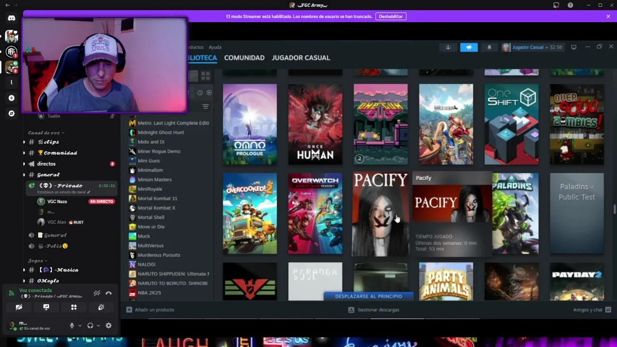
Task: Open Steam announcements megaphone button
Action: [469, 47]
